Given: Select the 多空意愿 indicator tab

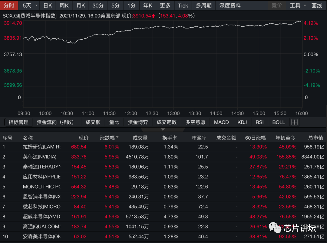Looking at the screenshot, I should point(195,122).
